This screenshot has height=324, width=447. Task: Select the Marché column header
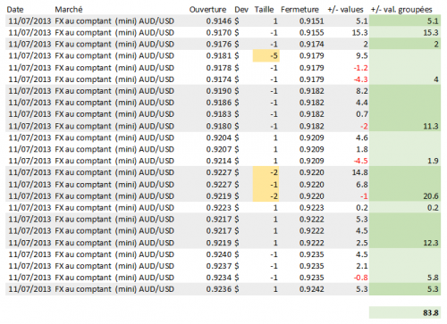(x=69, y=10)
